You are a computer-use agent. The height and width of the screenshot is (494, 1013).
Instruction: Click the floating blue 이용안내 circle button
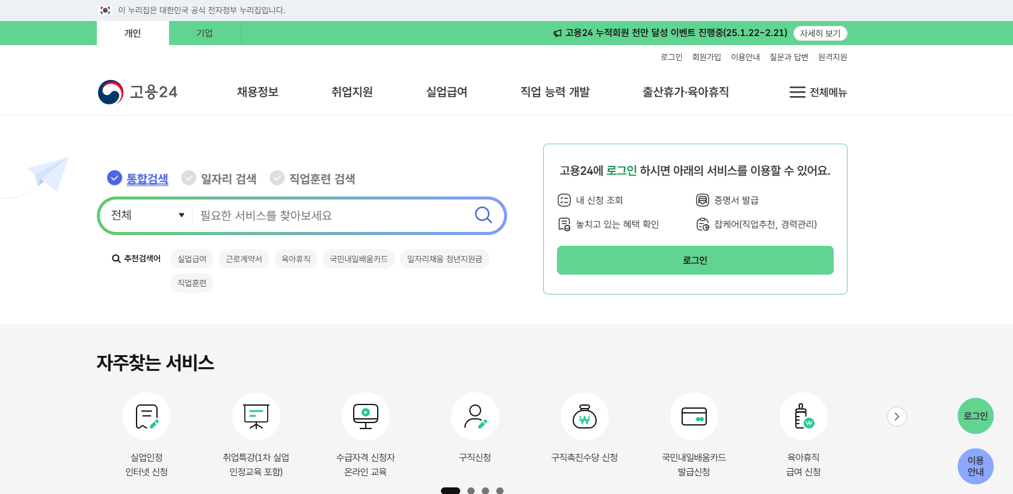point(975,466)
